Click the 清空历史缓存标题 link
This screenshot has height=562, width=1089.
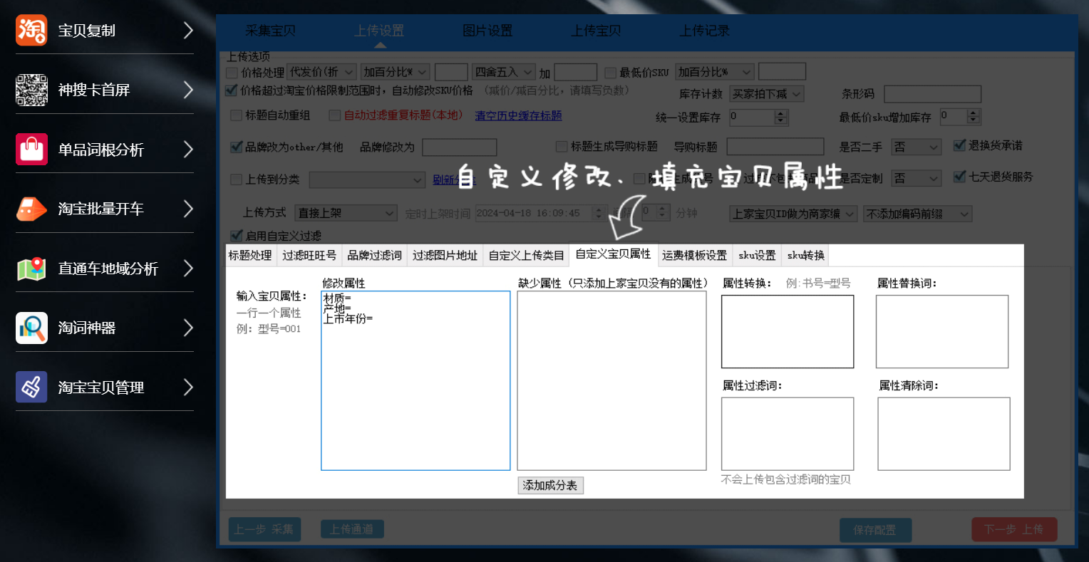click(x=518, y=115)
